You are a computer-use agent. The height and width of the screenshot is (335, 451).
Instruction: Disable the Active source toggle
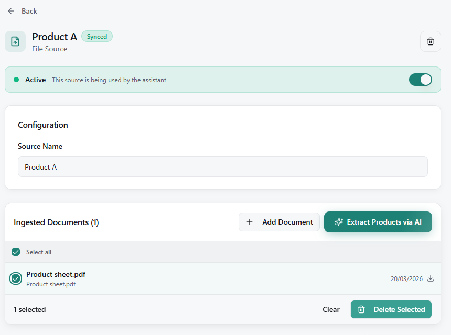point(420,80)
